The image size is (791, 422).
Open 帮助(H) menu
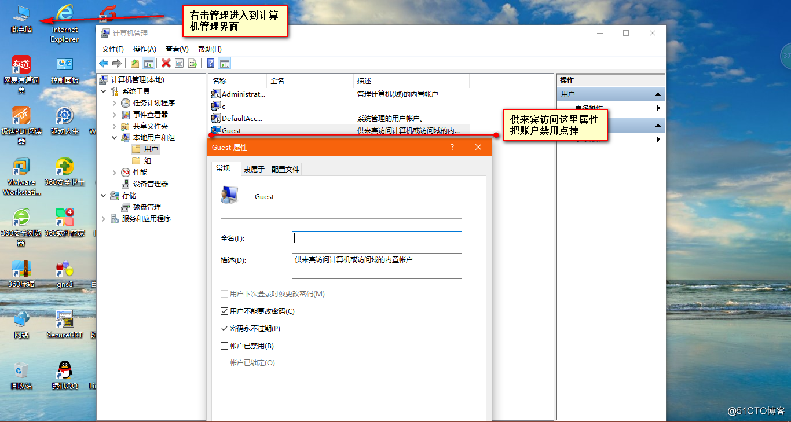(210, 49)
